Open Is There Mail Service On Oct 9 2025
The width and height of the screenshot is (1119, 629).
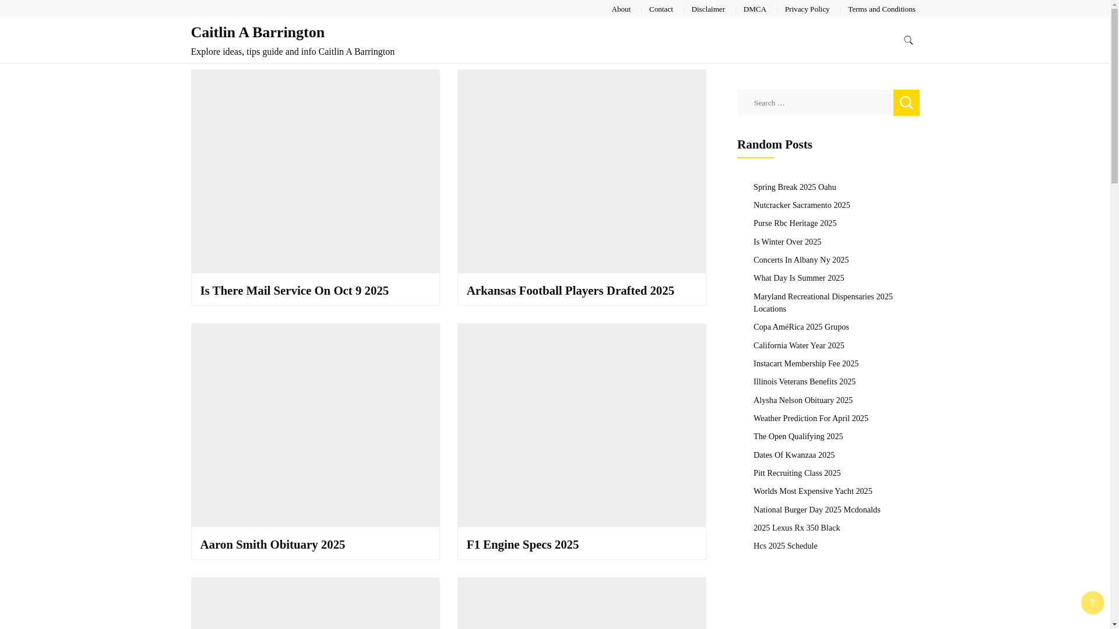(x=294, y=291)
